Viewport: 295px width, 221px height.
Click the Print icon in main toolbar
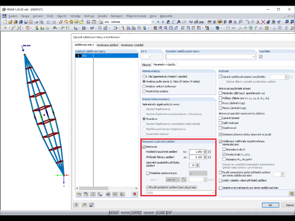(36, 22)
